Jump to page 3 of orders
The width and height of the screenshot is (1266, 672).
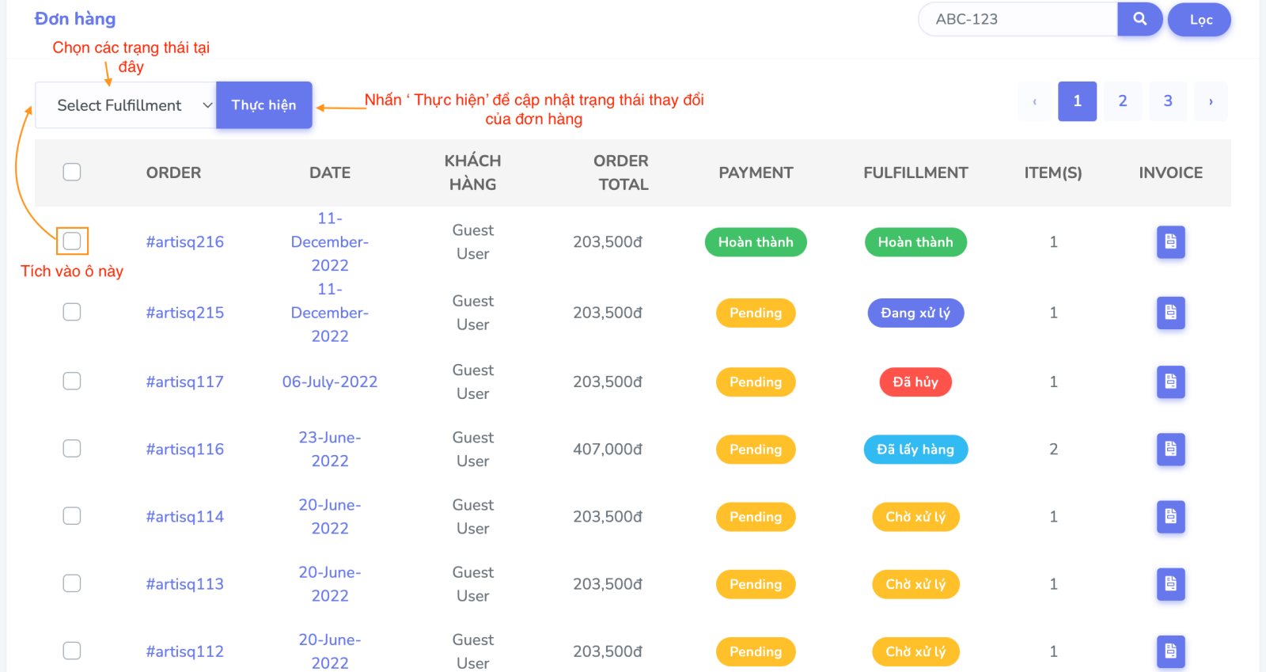pyautogui.click(x=1167, y=101)
